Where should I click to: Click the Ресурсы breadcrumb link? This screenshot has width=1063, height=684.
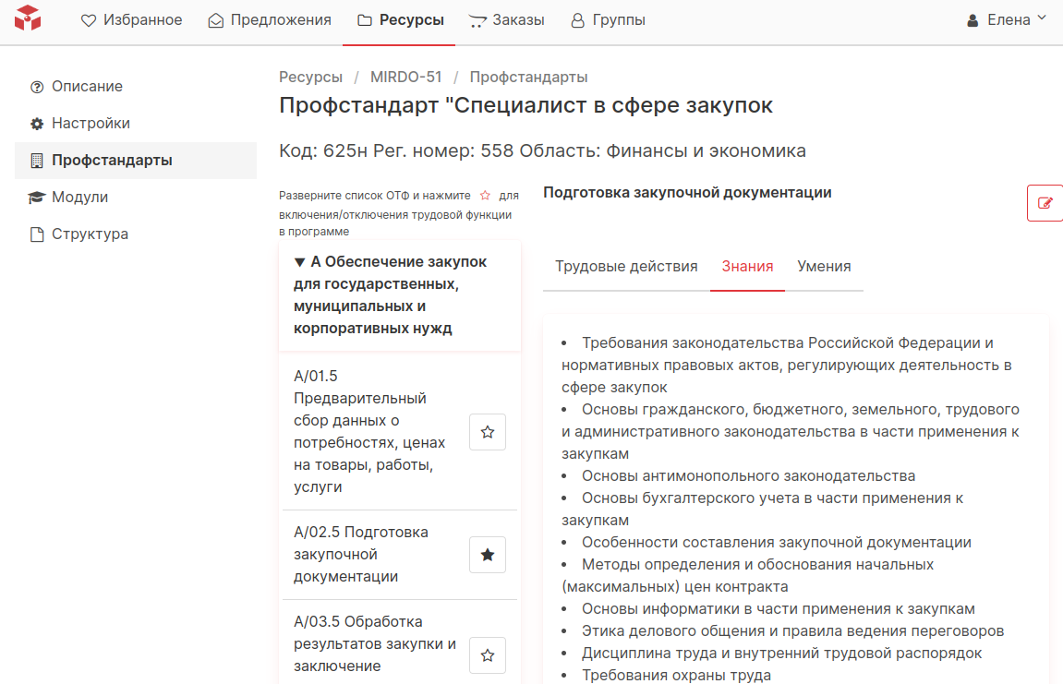coord(310,78)
